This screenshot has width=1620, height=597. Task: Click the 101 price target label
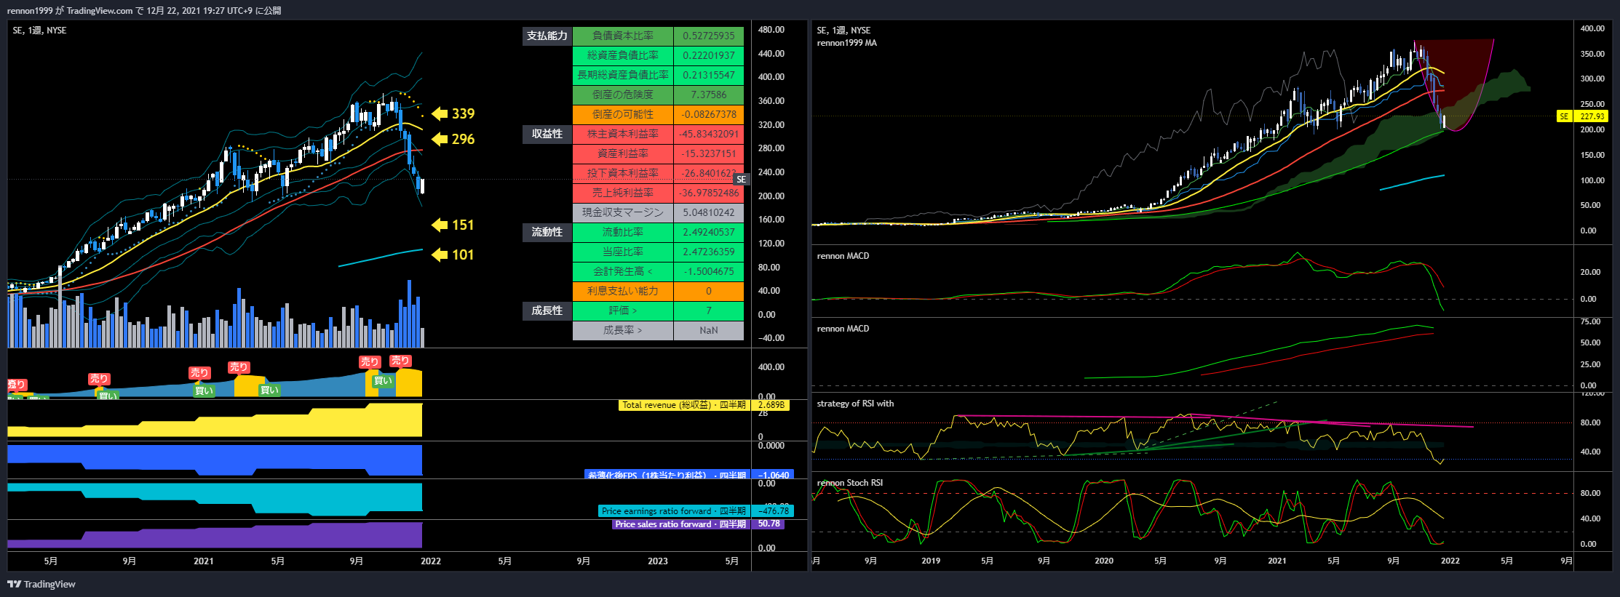tap(463, 255)
